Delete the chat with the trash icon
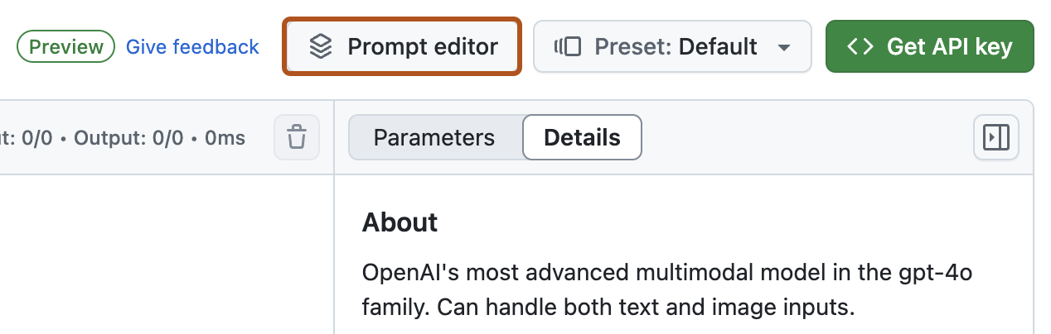The height and width of the screenshot is (334, 1051). [x=297, y=137]
